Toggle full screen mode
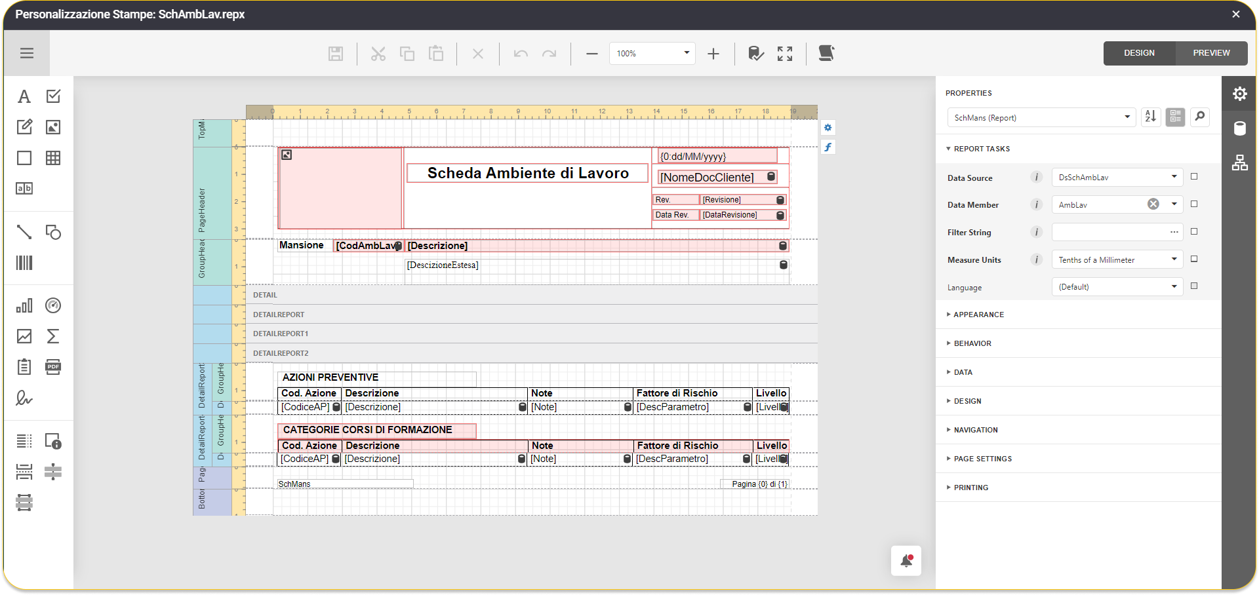Viewport: 1259px width, 595px height. [x=785, y=54]
